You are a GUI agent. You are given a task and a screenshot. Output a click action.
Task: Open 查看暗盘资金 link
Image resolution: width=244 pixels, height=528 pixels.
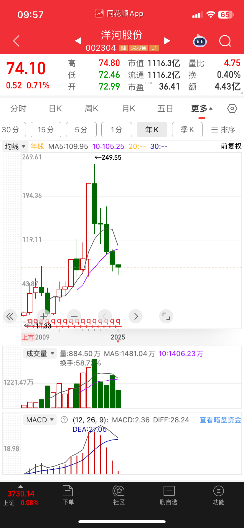coord(220,420)
